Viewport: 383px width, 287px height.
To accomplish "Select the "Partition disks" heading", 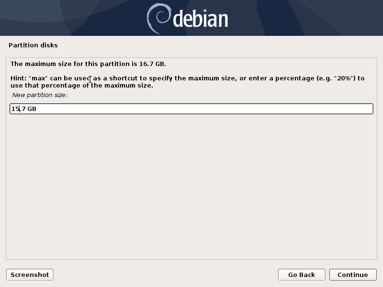I will pos(33,45).
